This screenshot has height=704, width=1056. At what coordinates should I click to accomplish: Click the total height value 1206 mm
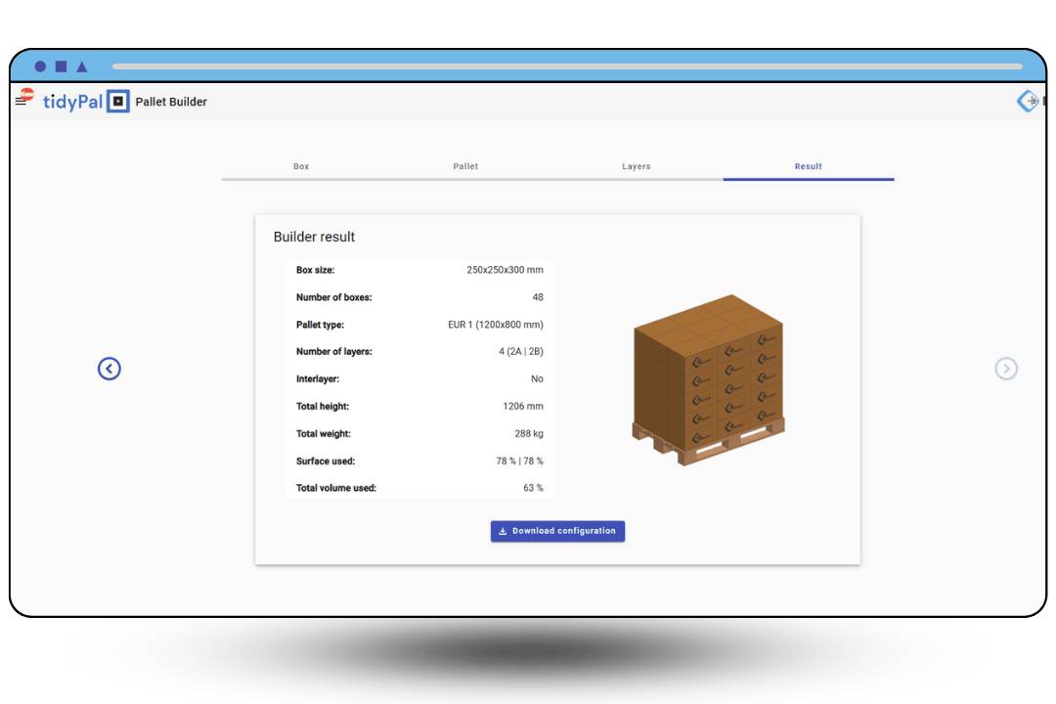(523, 406)
